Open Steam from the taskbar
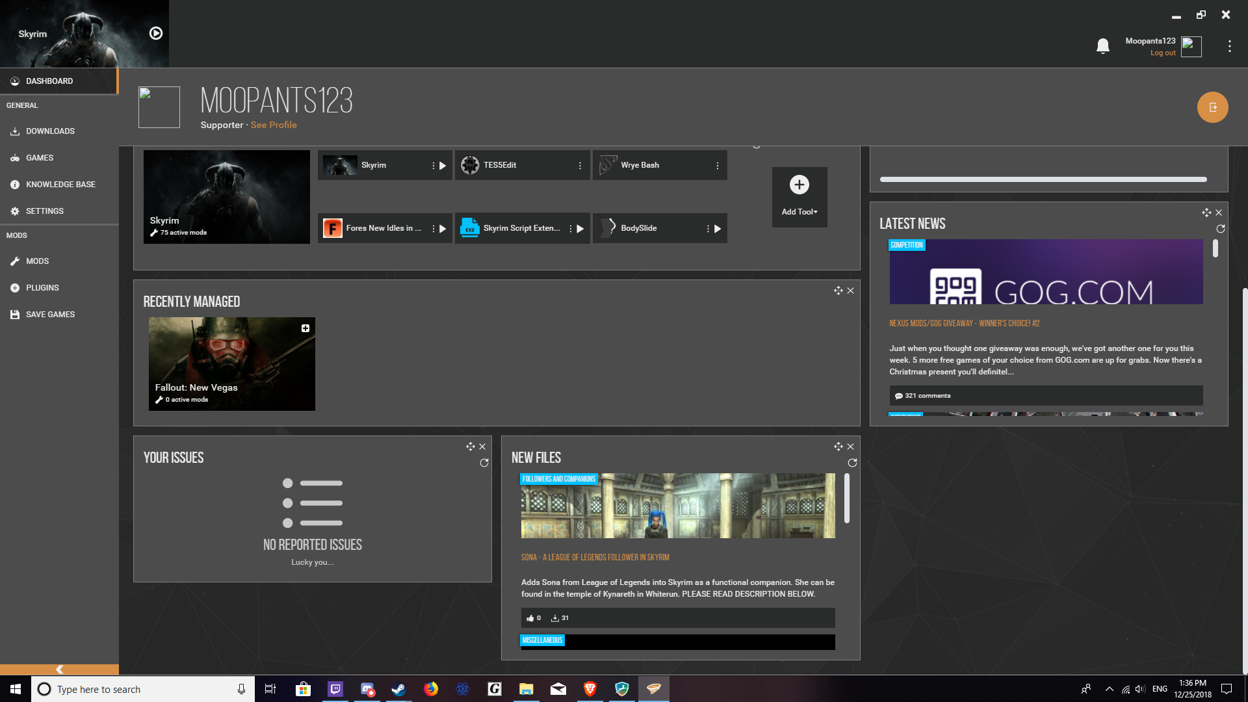Image resolution: width=1248 pixels, height=702 pixels. point(398,689)
